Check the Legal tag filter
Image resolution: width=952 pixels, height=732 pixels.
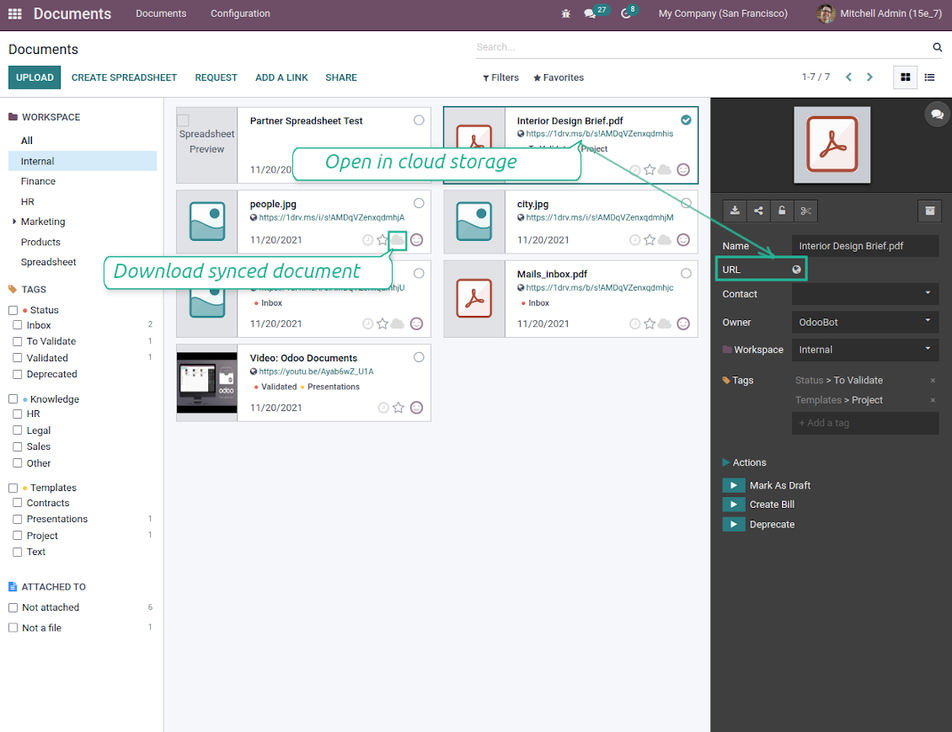coord(18,430)
